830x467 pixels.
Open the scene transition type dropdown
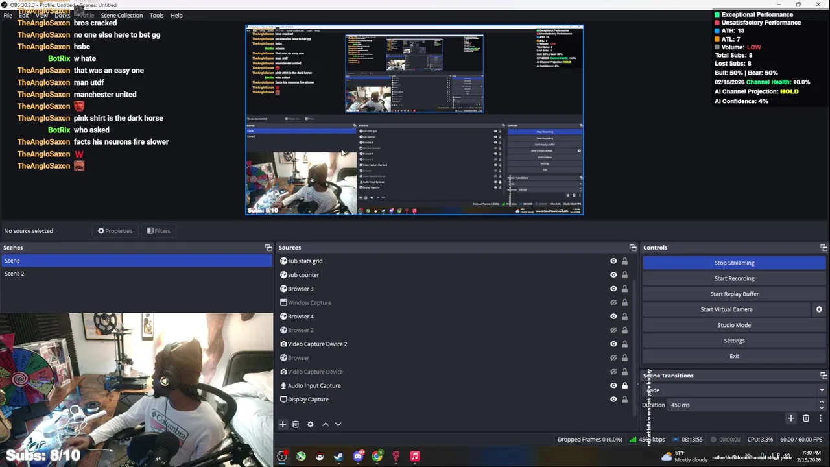pos(735,390)
